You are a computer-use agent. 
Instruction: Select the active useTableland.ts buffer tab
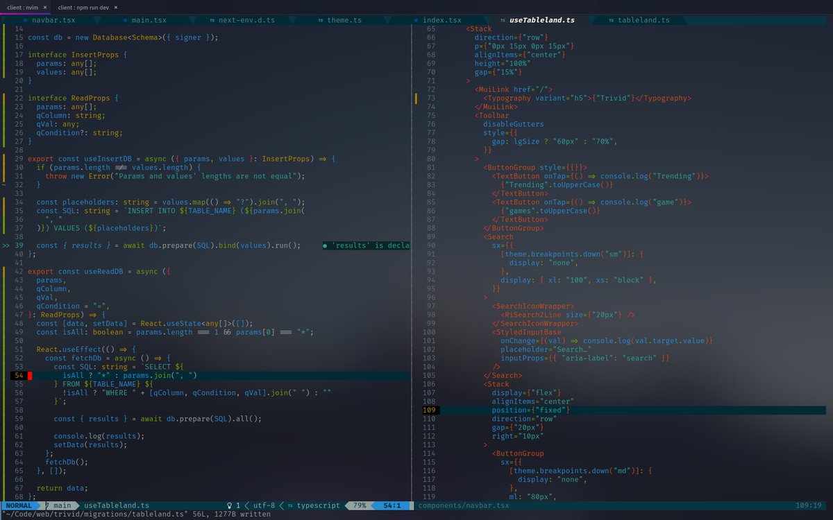tap(542, 20)
